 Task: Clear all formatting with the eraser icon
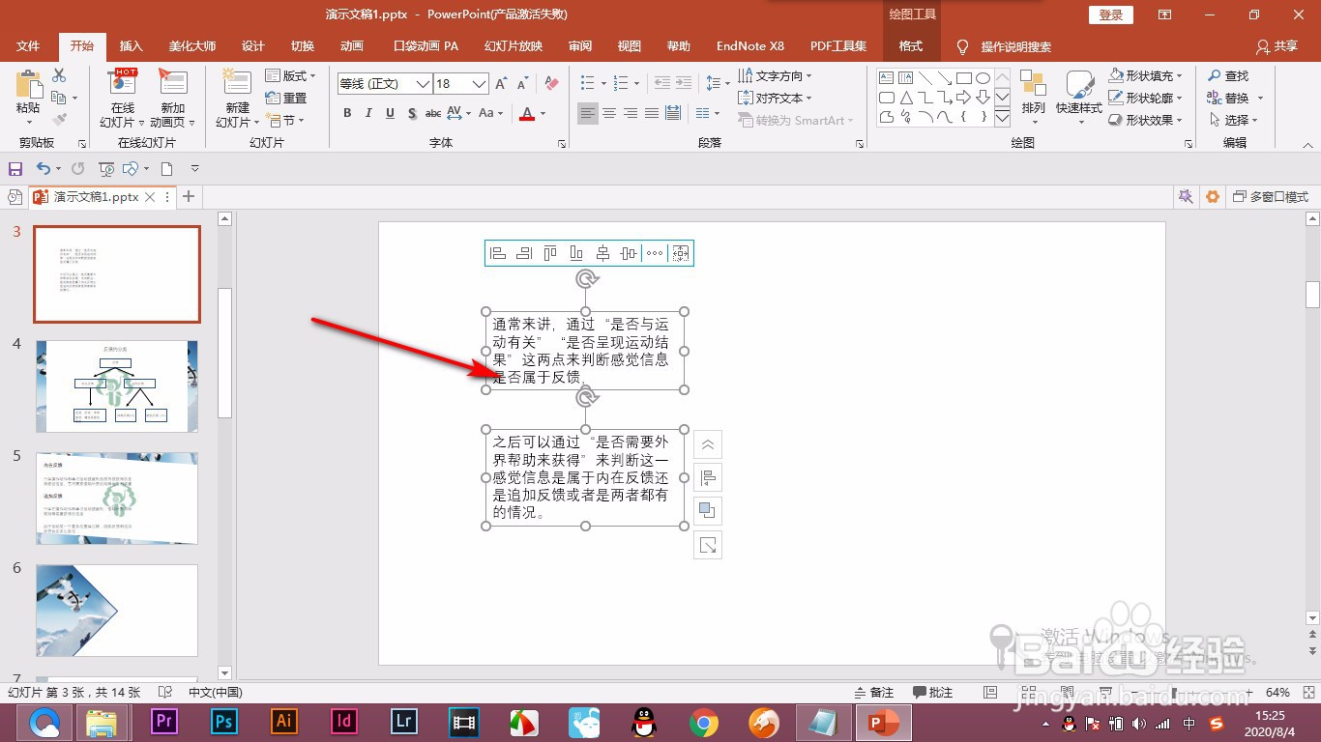pos(551,84)
